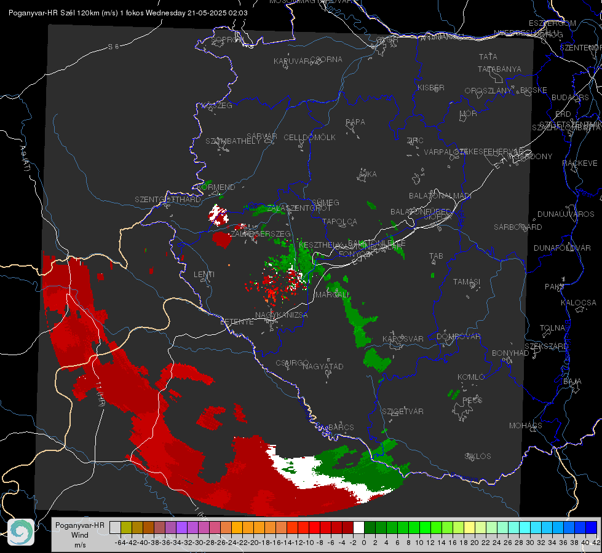Click the DUNAÚJVÁROS town label

point(566,214)
